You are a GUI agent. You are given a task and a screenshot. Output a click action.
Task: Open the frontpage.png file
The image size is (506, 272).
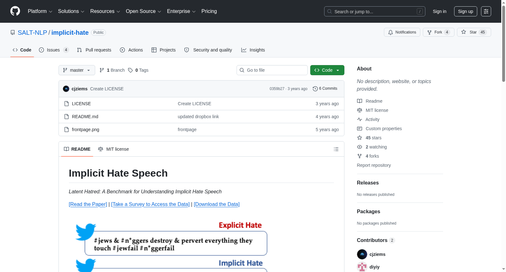(x=86, y=130)
